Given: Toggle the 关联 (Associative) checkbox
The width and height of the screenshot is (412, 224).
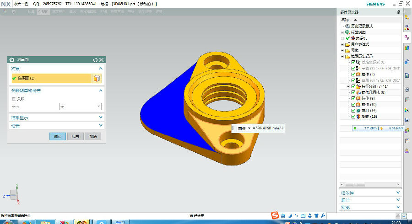Looking at the screenshot, I should [x=13, y=98].
